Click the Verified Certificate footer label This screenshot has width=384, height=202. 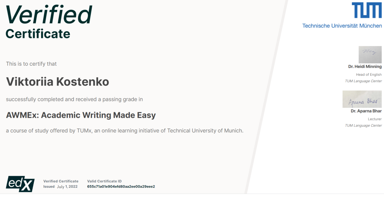click(x=61, y=181)
